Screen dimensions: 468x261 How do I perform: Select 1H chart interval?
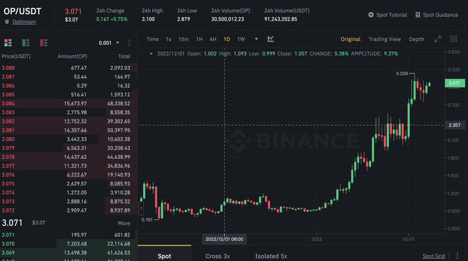(x=200, y=39)
